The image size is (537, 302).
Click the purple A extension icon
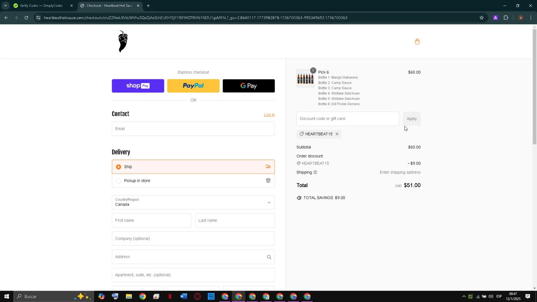(x=495, y=18)
